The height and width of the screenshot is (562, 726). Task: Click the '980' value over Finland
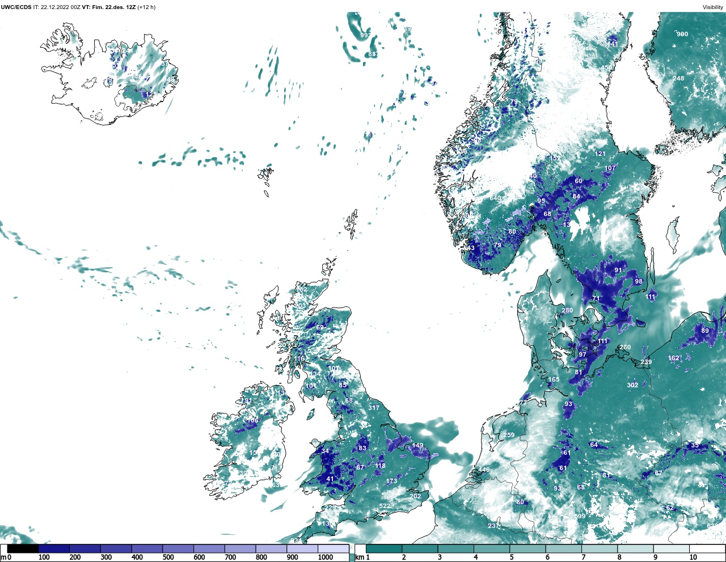pos(682,34)
